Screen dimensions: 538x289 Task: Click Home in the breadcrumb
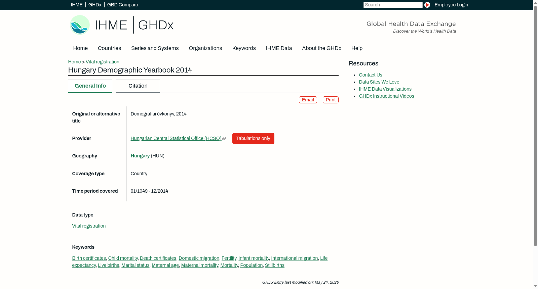(x=74, y=62)
